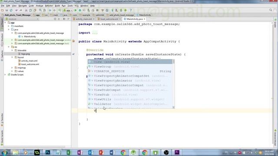The image size is (278, 156).
Task: Expand the values folder node
Action: (x=12, y=71)
